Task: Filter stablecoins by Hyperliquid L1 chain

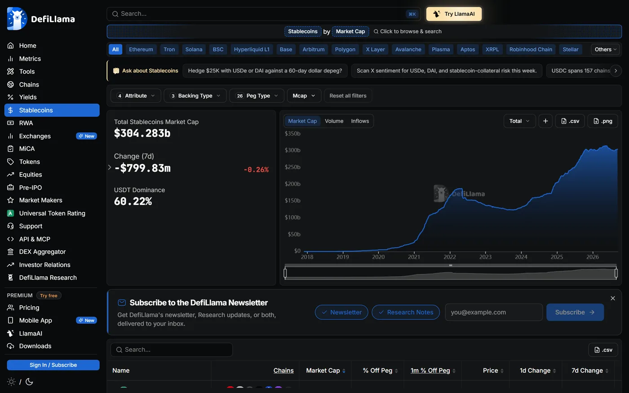Action: (x=252, y=49)
